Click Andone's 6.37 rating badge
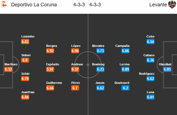This screenshot has height=115, width=177. point(75,69)
